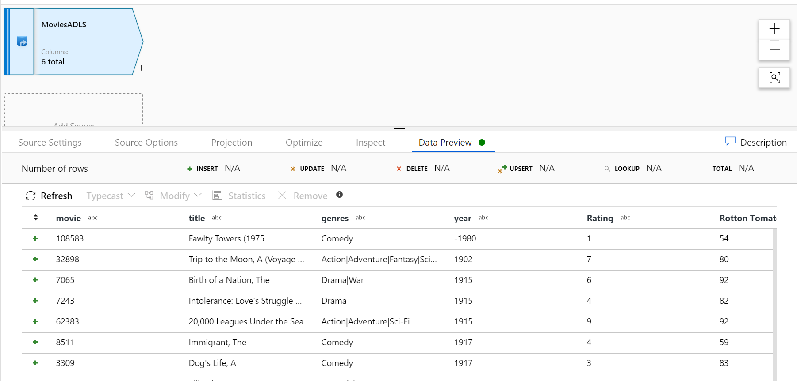
Task: Click the insert marker on row 62383
Action: (x=35, y=321)
